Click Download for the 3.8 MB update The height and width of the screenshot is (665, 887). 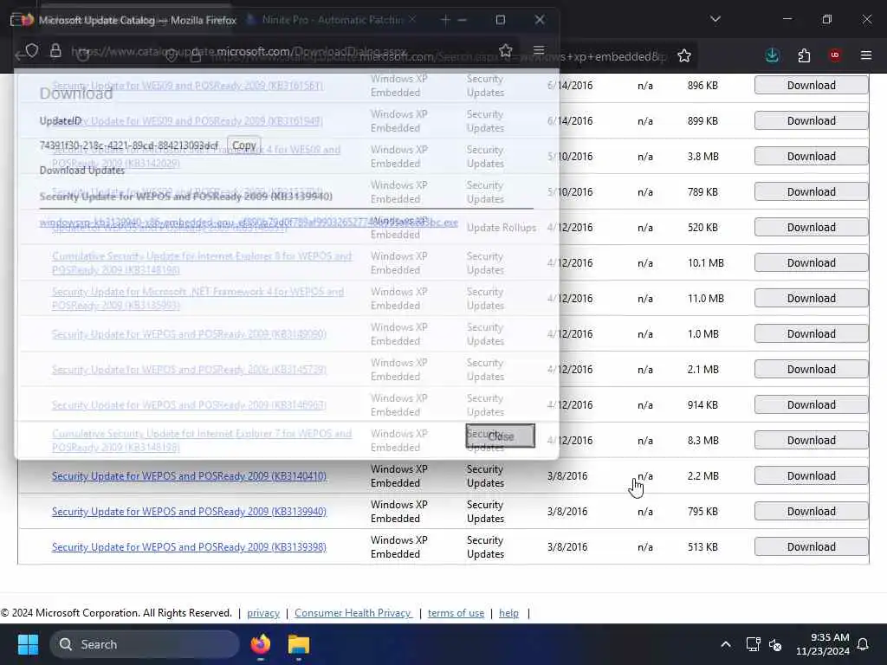(811, 157)
